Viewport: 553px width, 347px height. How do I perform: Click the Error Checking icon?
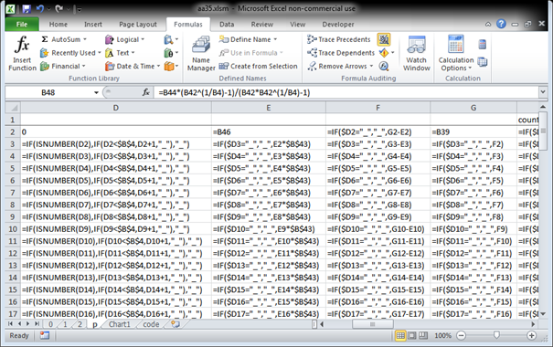click(383, 53)
